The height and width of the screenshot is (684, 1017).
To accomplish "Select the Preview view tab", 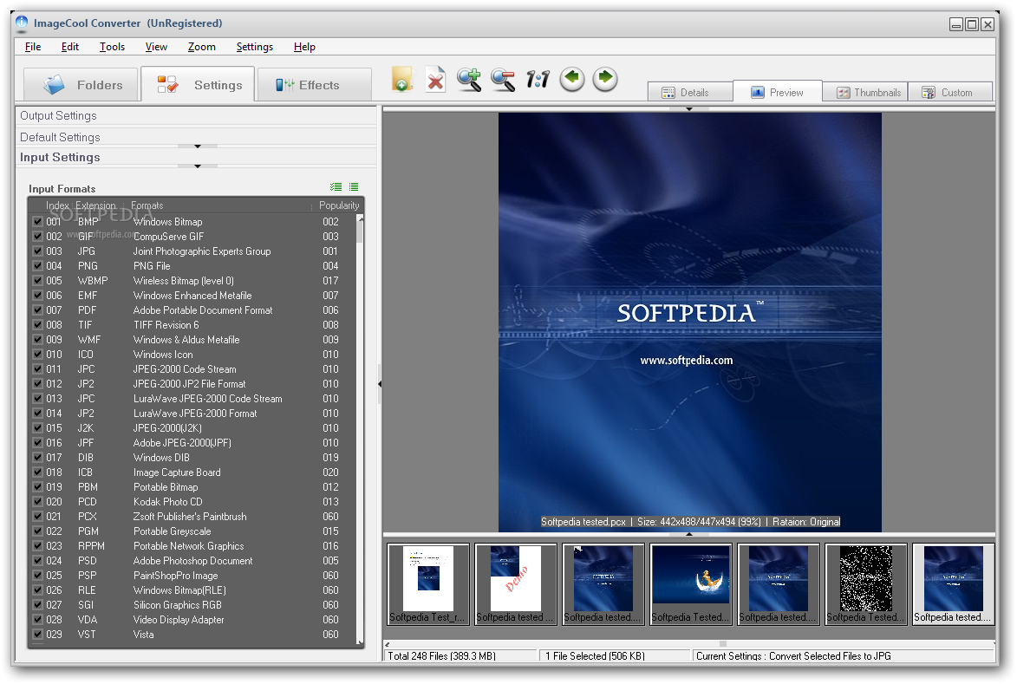I will pyautogui.click(x=778, y=92).
